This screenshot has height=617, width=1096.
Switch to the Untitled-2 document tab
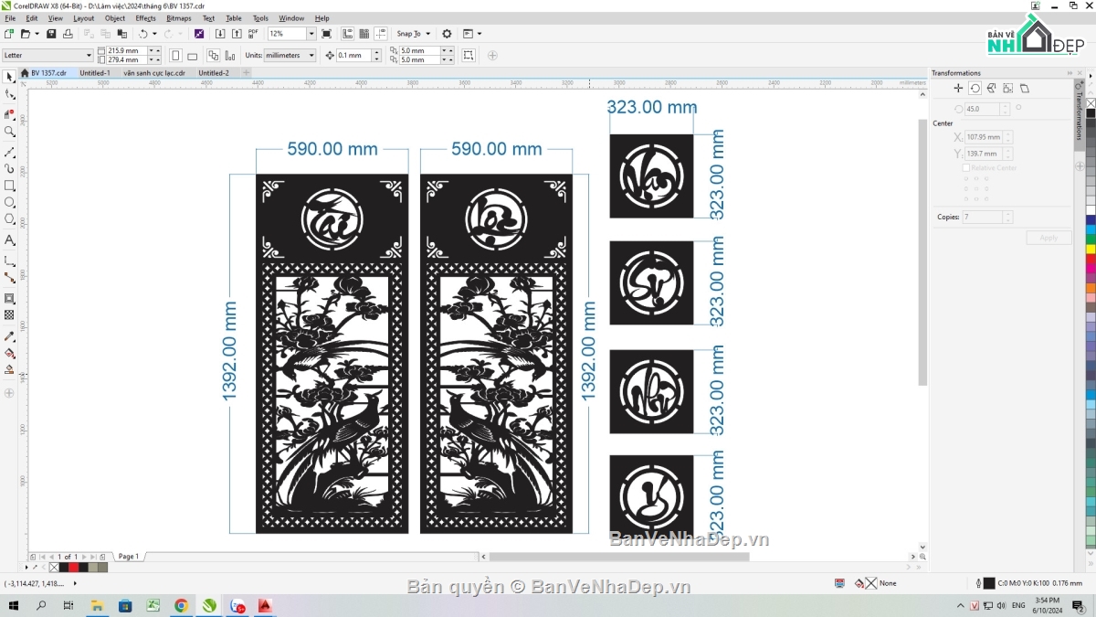tap(214, 73)
